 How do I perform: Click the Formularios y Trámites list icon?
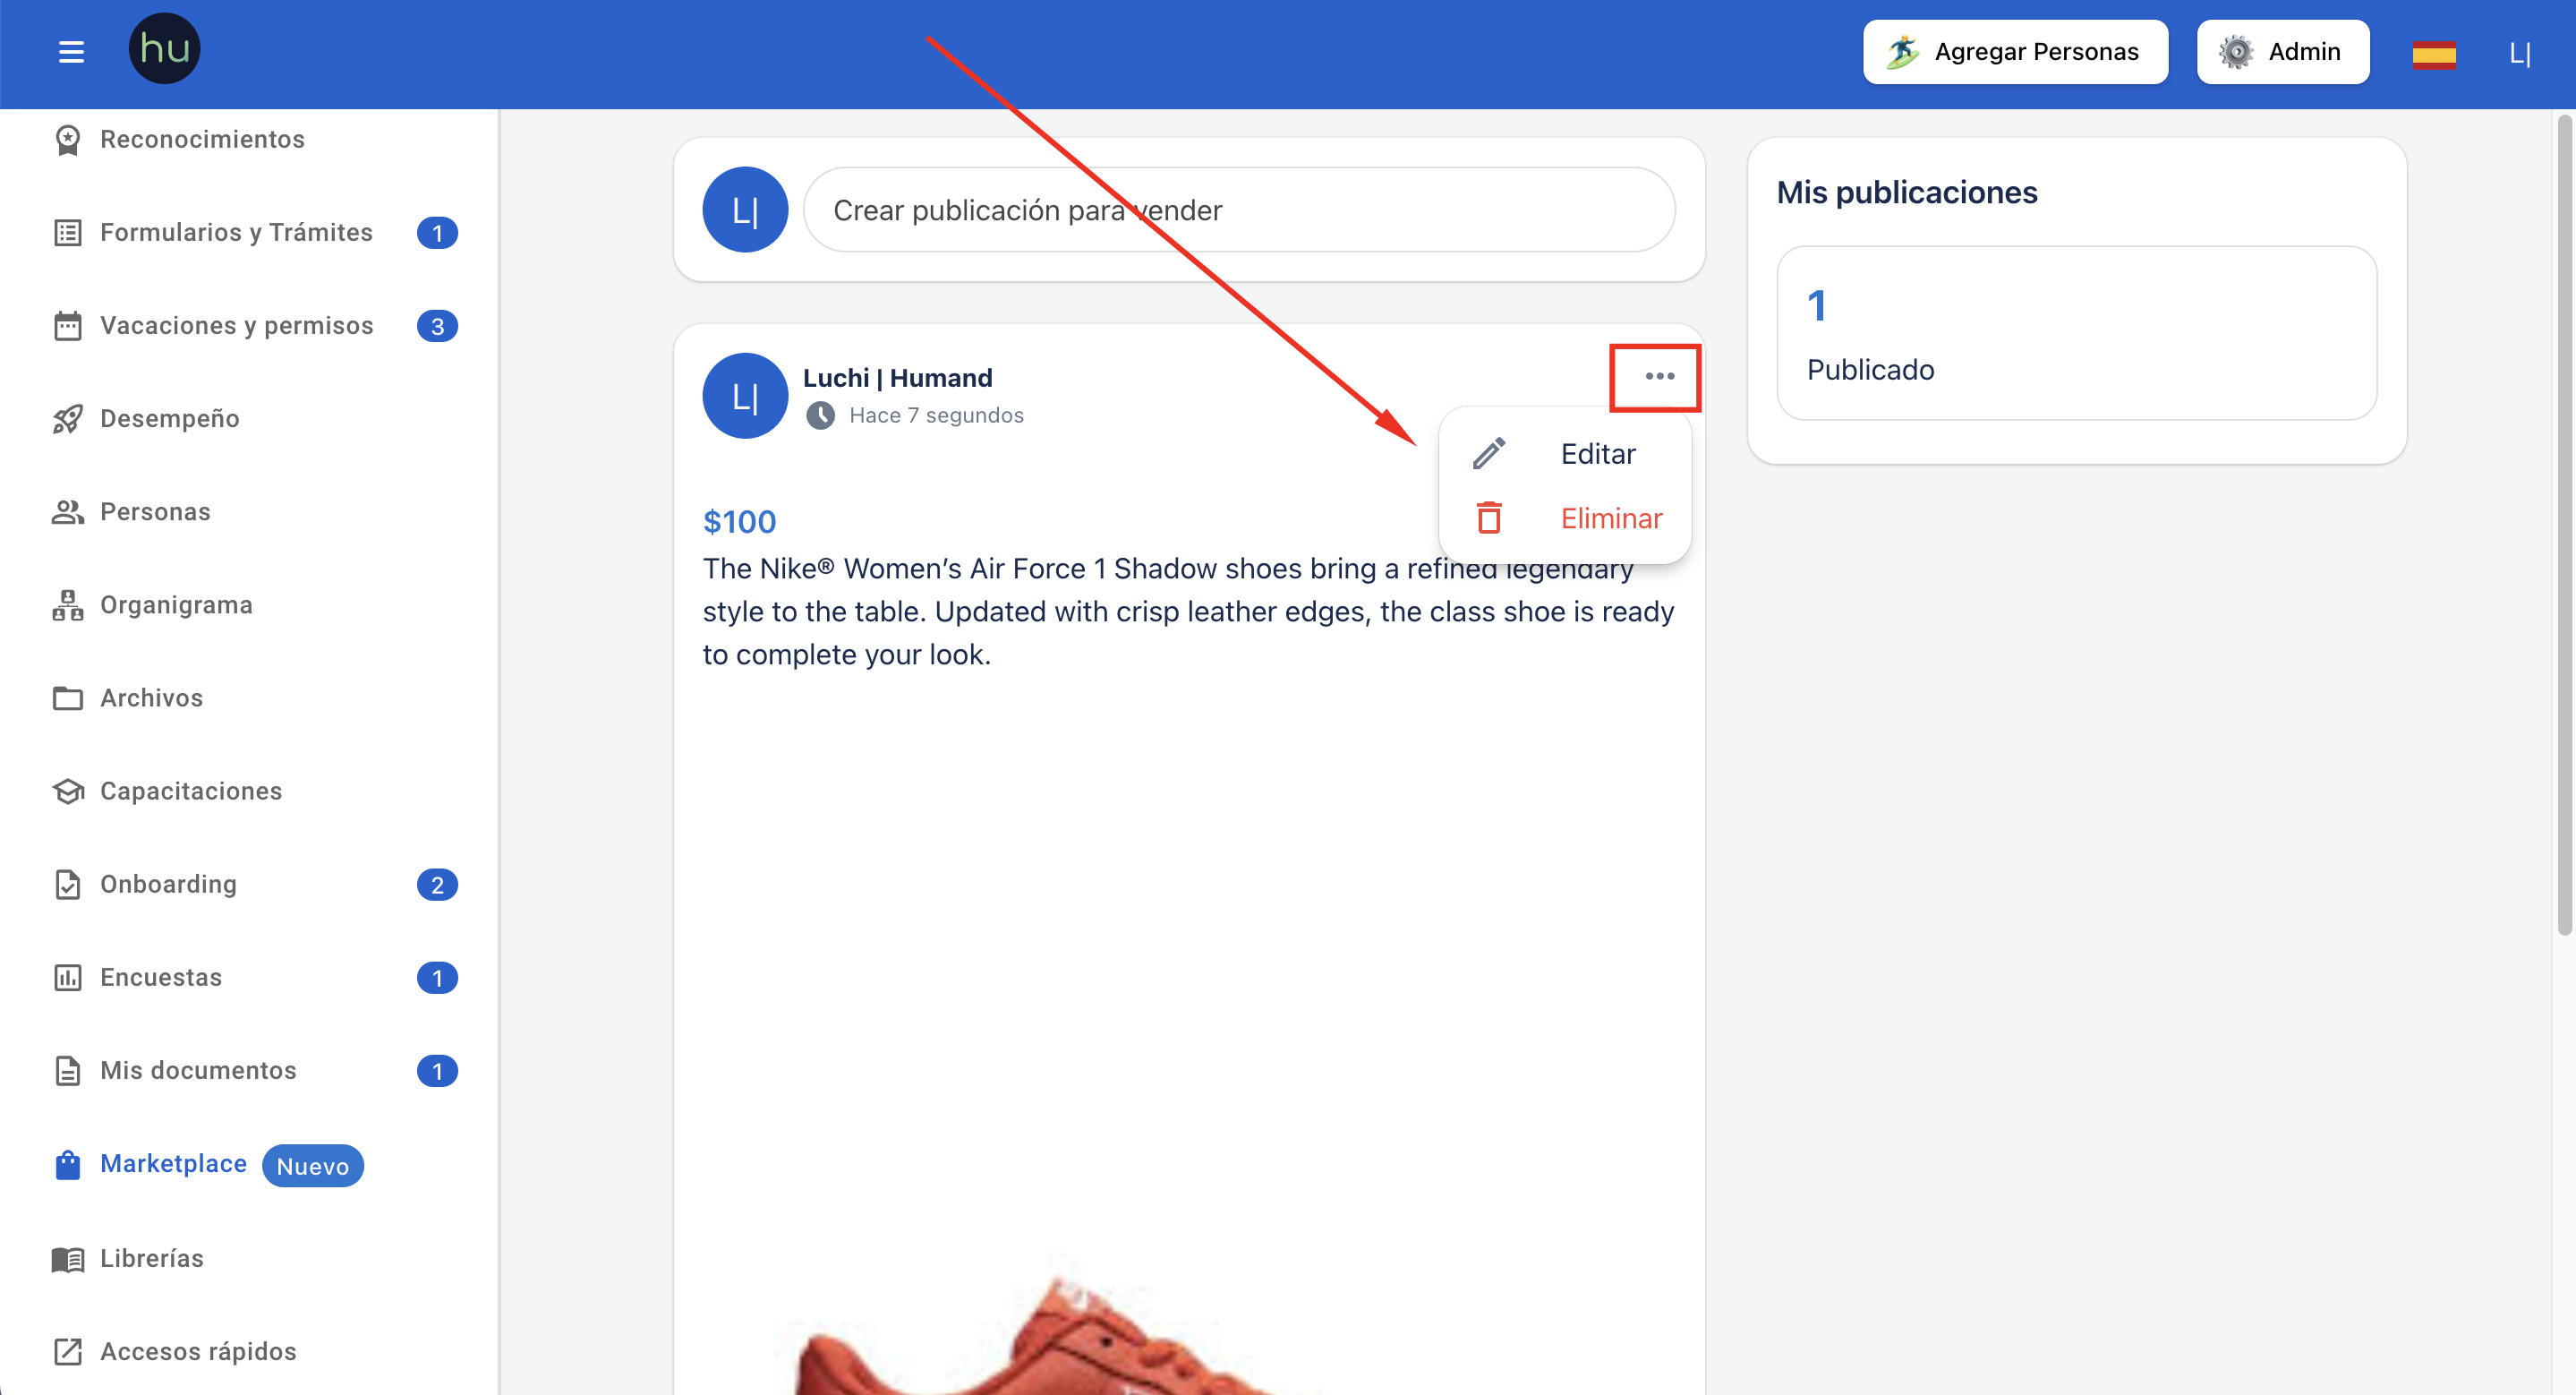(x=67, y=233)
